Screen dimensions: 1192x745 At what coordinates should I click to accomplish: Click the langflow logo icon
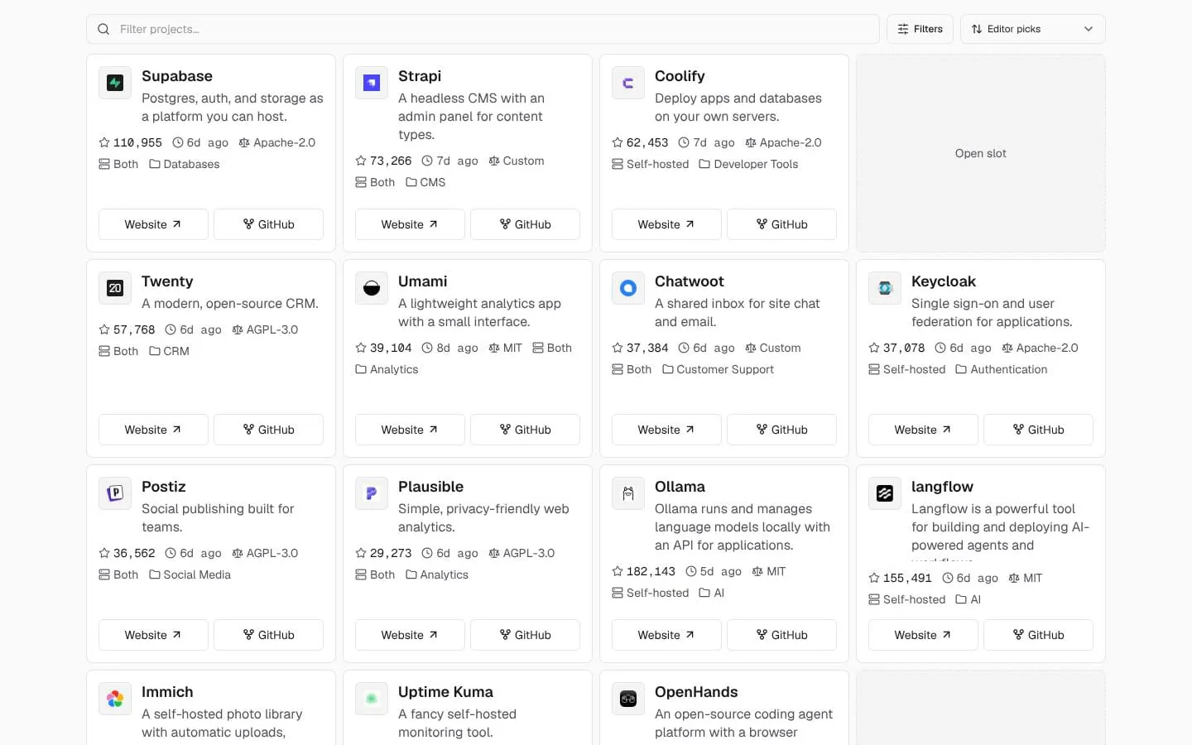coord(885,493)
